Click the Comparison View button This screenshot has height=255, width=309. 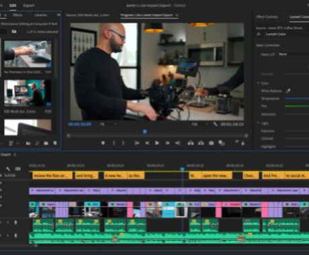pos(222,143)
